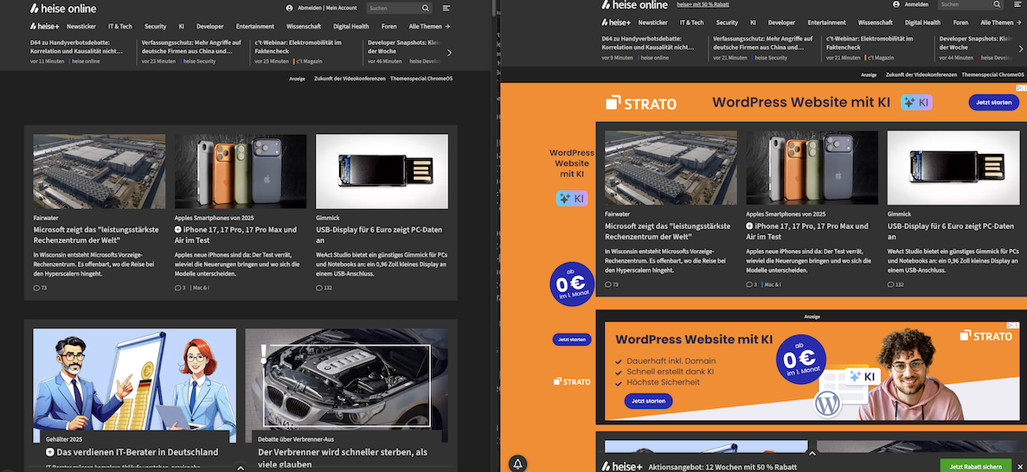Click AdChoices icon on top STRATO banner
The width and height of the screenshot is (1027, 472).
tap(1021, 87)
